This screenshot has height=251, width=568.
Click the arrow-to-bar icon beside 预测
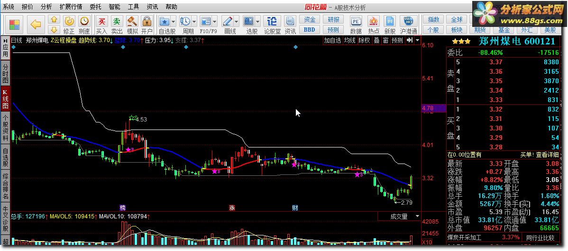[x=409, y=40]
